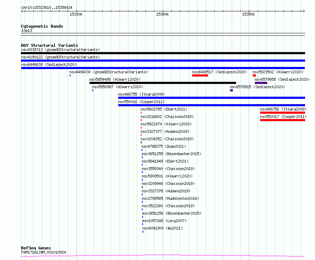Click the nsv466755 (Itsara2009) label
Image resolution: width=315 pixels, height=260 pixels.
(141, 94)
